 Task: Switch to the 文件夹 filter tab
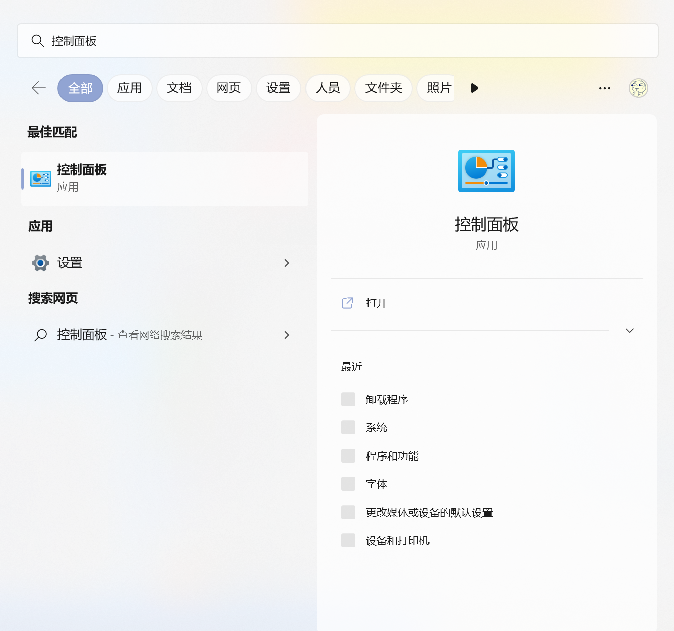(384, 88)
